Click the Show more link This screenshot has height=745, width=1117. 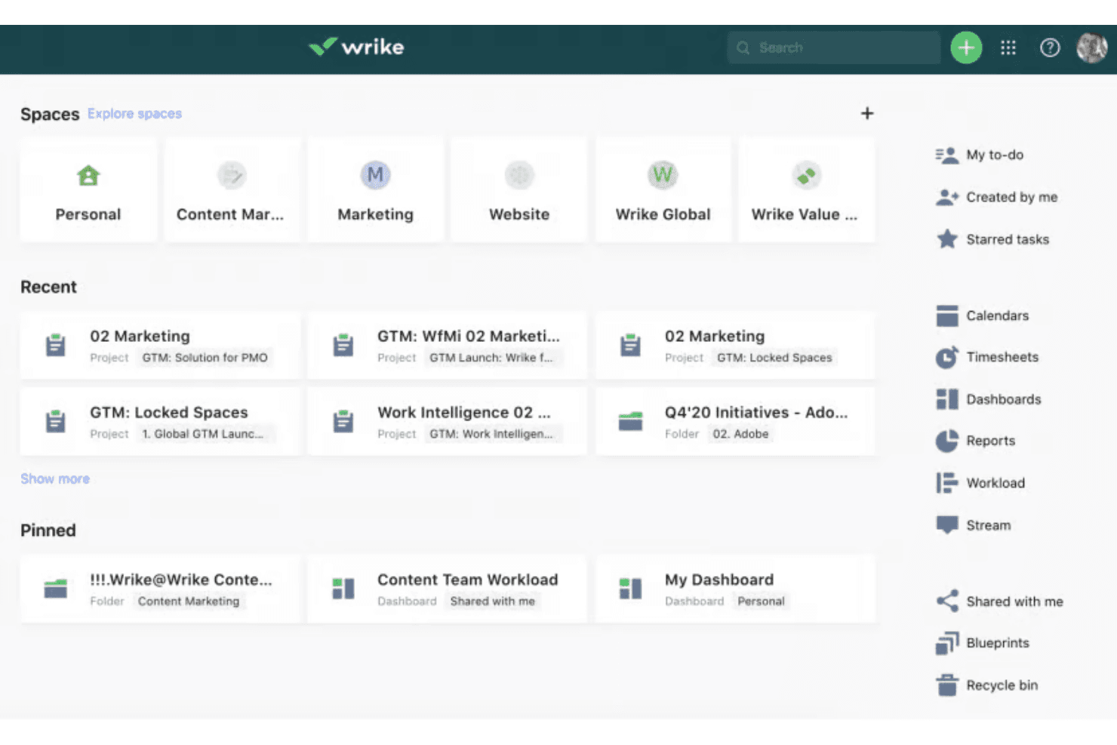coord(55,479)
